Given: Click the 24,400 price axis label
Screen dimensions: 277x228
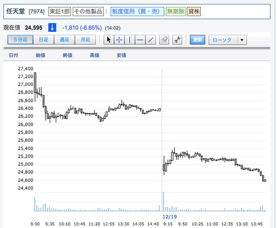Looking at the screenshot, I should click(25, 188).
